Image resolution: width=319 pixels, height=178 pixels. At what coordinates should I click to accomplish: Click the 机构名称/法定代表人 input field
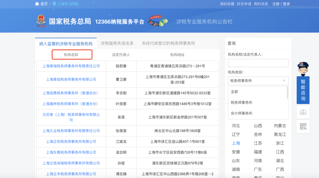pos(258,63)
